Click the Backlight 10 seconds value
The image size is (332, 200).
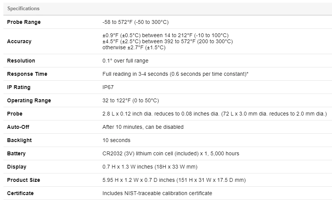point(116,140)
